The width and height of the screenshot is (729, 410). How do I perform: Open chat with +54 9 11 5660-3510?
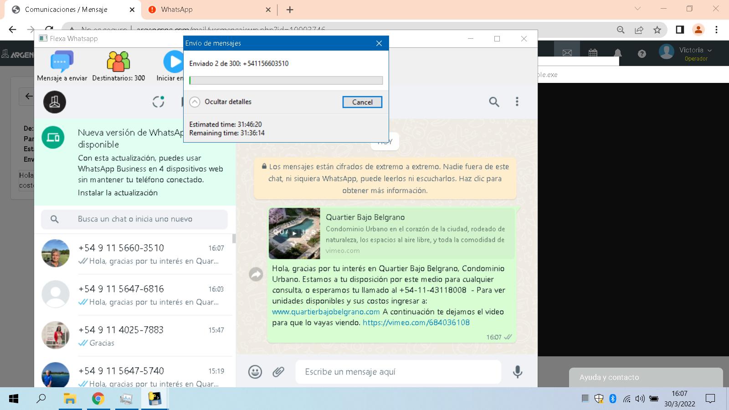[x=135, y=254]
